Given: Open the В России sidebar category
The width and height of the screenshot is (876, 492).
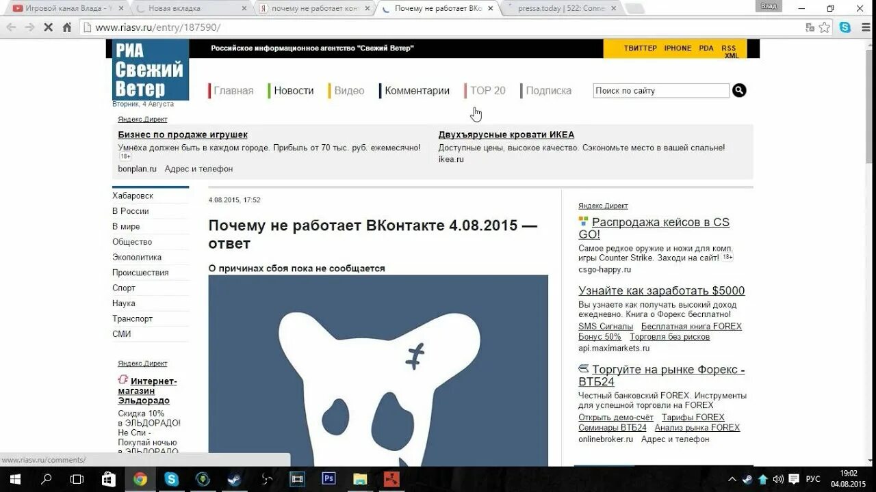Looking at the screenshot, I should [130, 211].
